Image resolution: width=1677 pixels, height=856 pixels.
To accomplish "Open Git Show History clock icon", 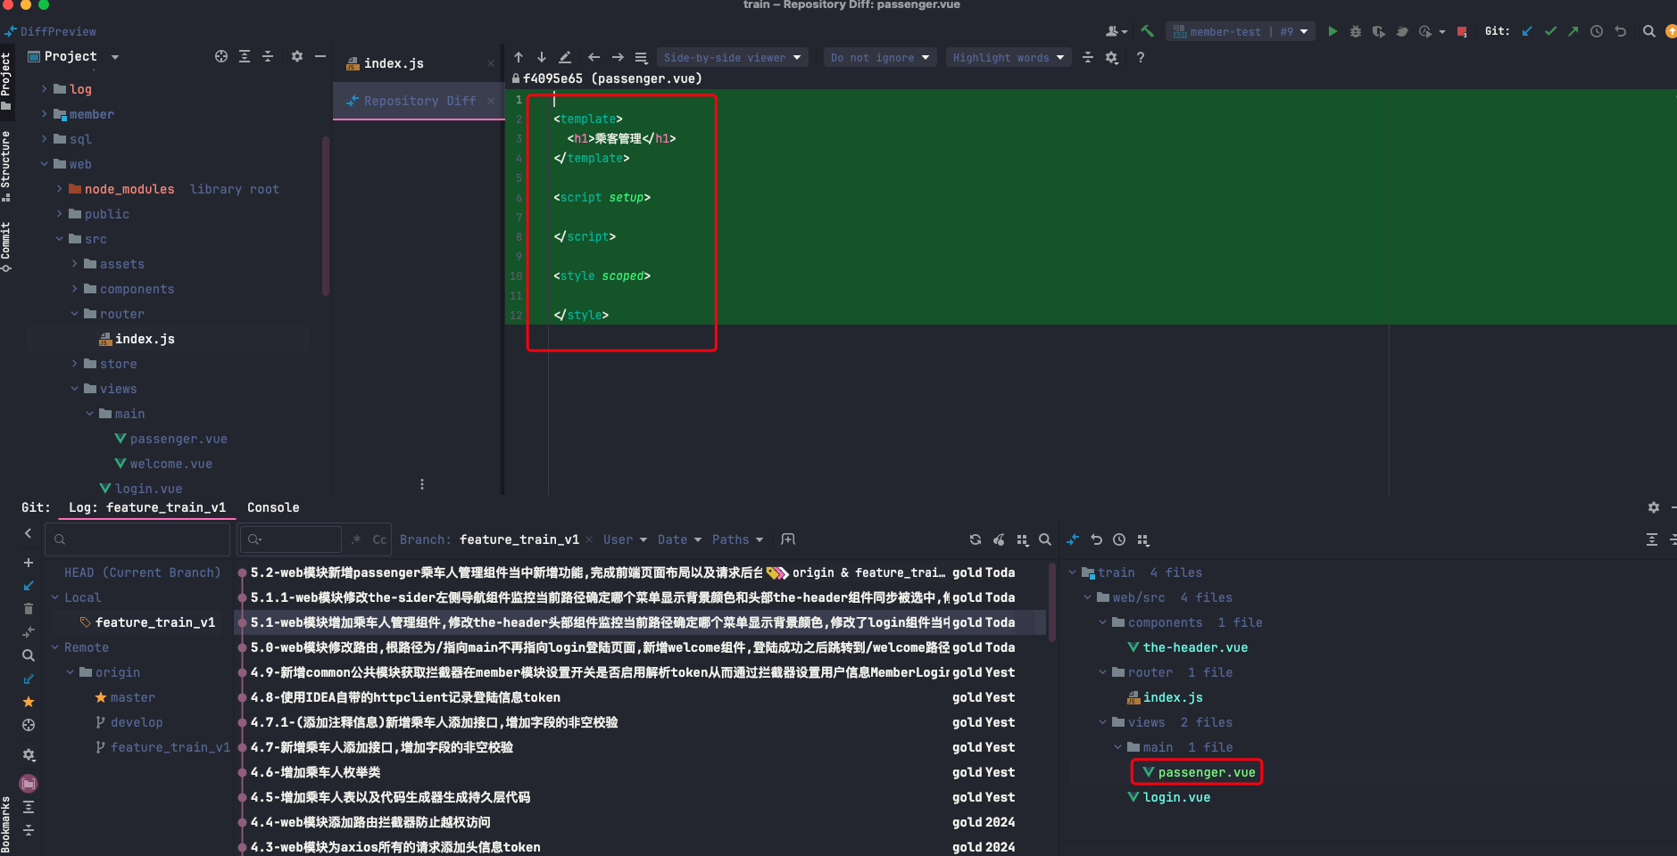I will pos(1597,31).
